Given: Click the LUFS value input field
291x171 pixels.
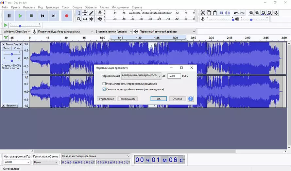Looking at the screenshot, I should point(174,76).
